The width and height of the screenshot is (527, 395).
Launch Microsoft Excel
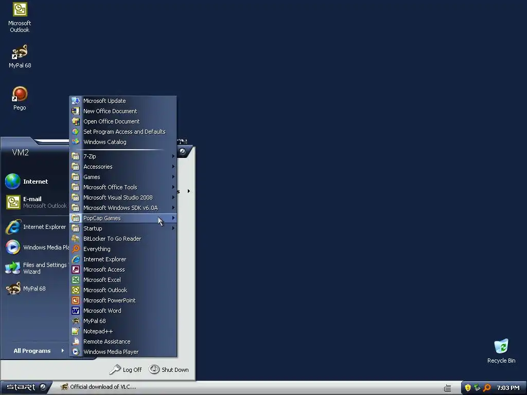click(122, 280)
